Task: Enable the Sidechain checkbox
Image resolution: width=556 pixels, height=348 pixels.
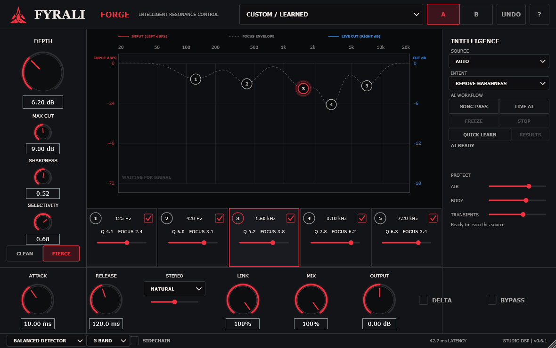Action: pyautogui.click(x=134, y=340)
